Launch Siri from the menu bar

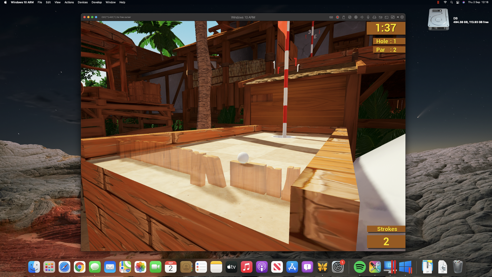coord(464,2)
